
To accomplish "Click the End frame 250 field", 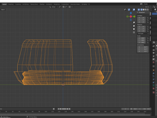I will click(x=147, y=109).
